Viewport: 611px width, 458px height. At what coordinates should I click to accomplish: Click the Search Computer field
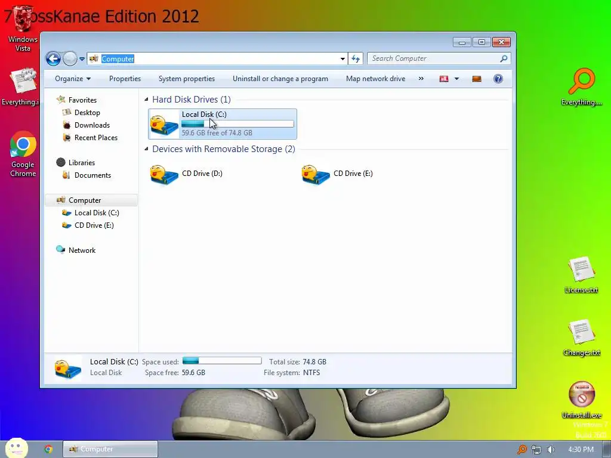[439, 58]
